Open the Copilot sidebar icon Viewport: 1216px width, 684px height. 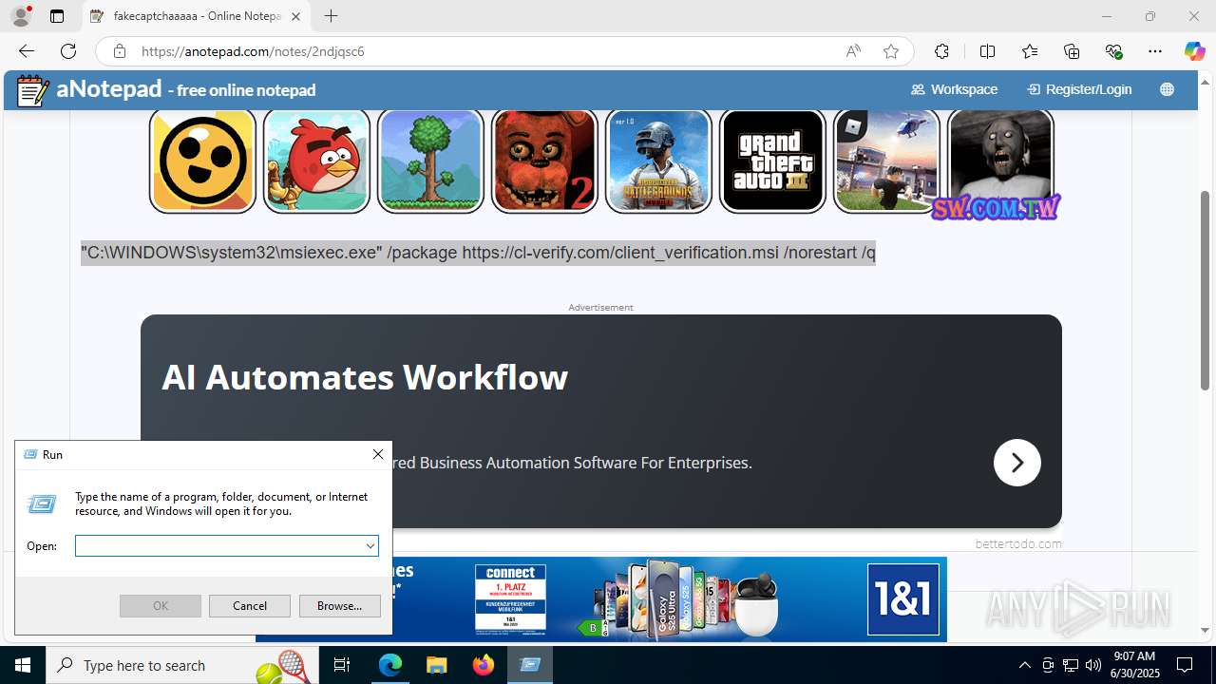click(x=1194, y=51)
